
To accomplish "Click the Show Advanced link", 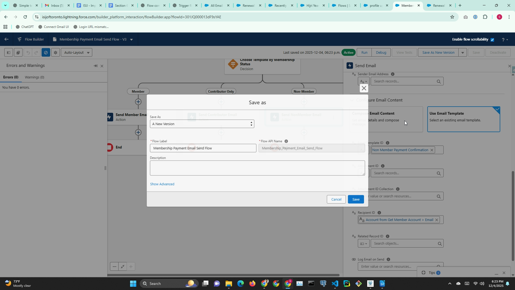I will point(162,184).
